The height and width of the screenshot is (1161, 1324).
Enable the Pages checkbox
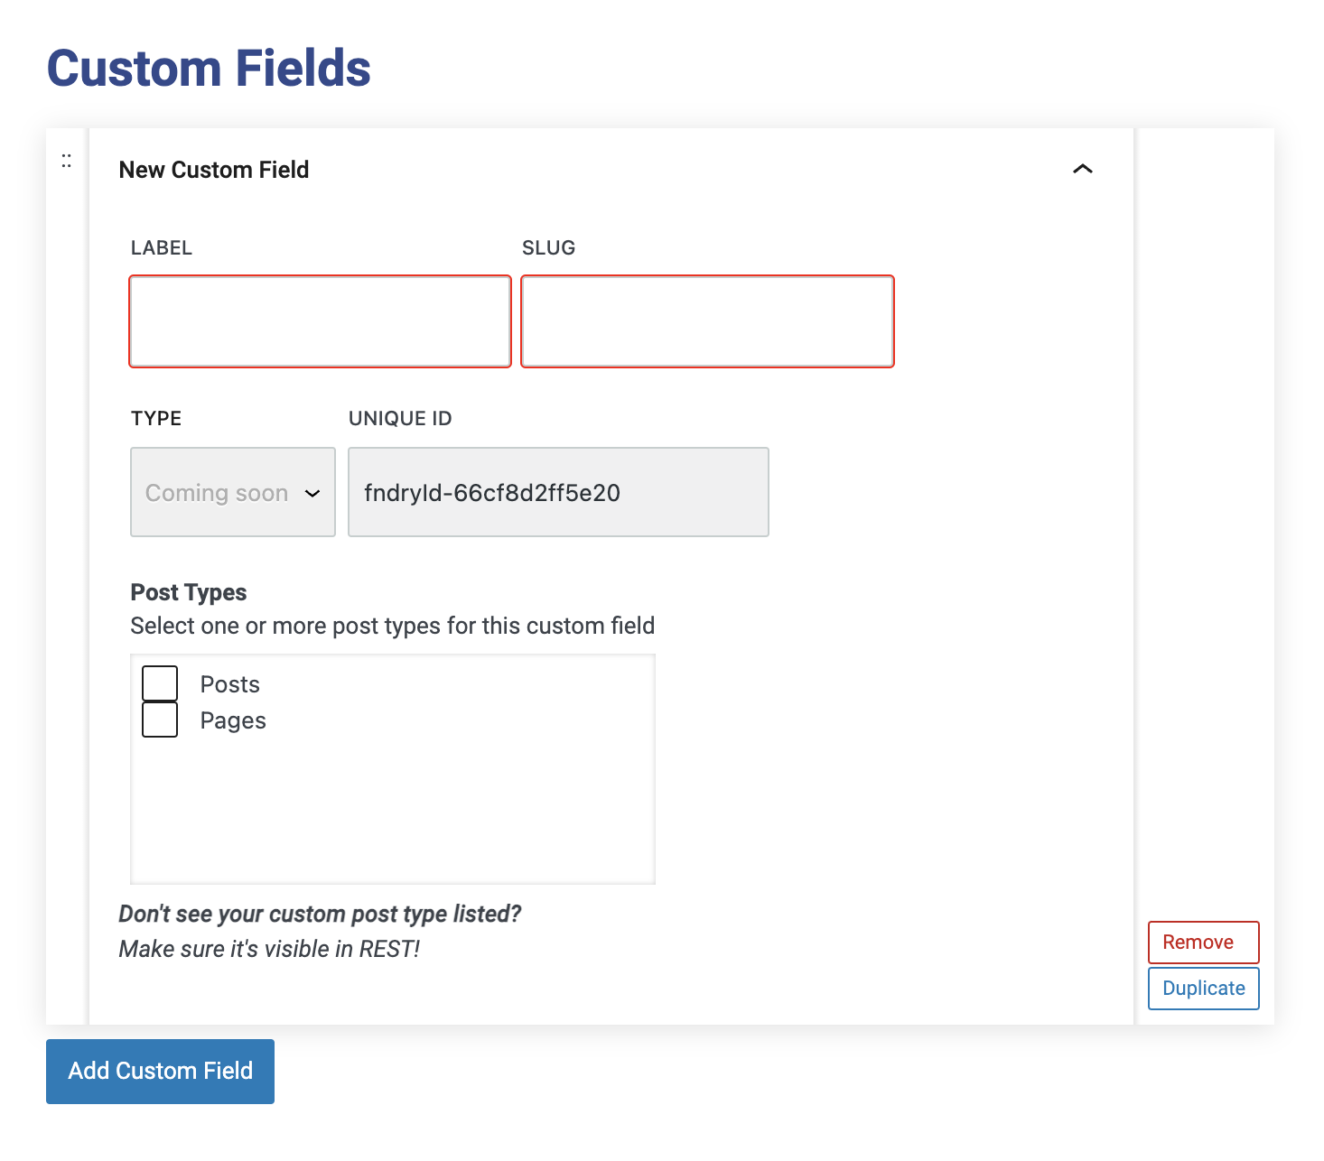pos(160,720)
